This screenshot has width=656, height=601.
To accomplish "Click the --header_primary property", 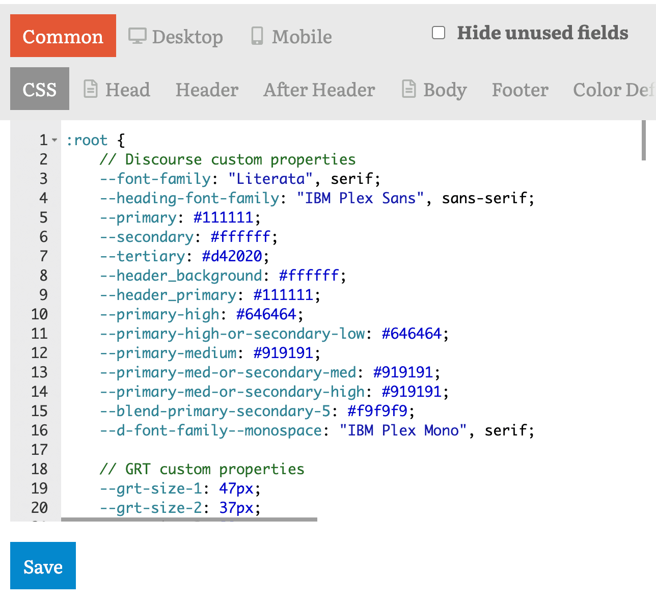I will pos(168,295).
